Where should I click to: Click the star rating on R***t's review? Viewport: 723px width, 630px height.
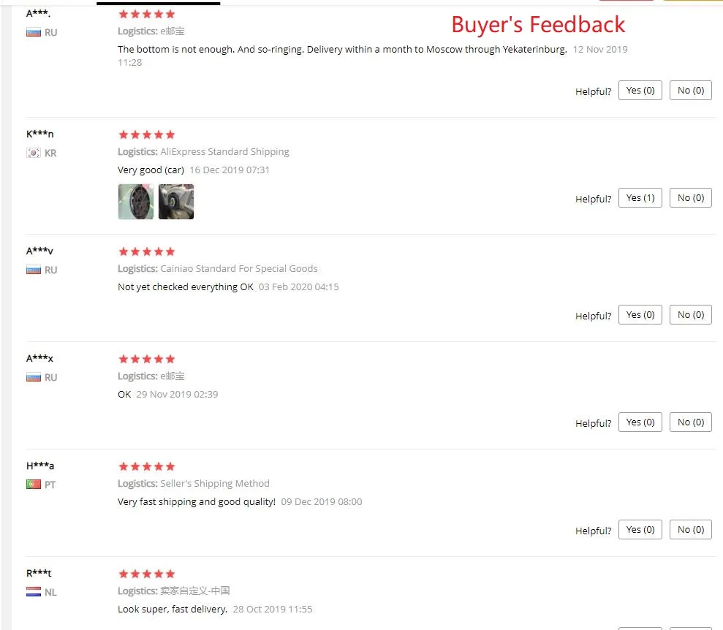pyautogui.click(x=147, y=574)
